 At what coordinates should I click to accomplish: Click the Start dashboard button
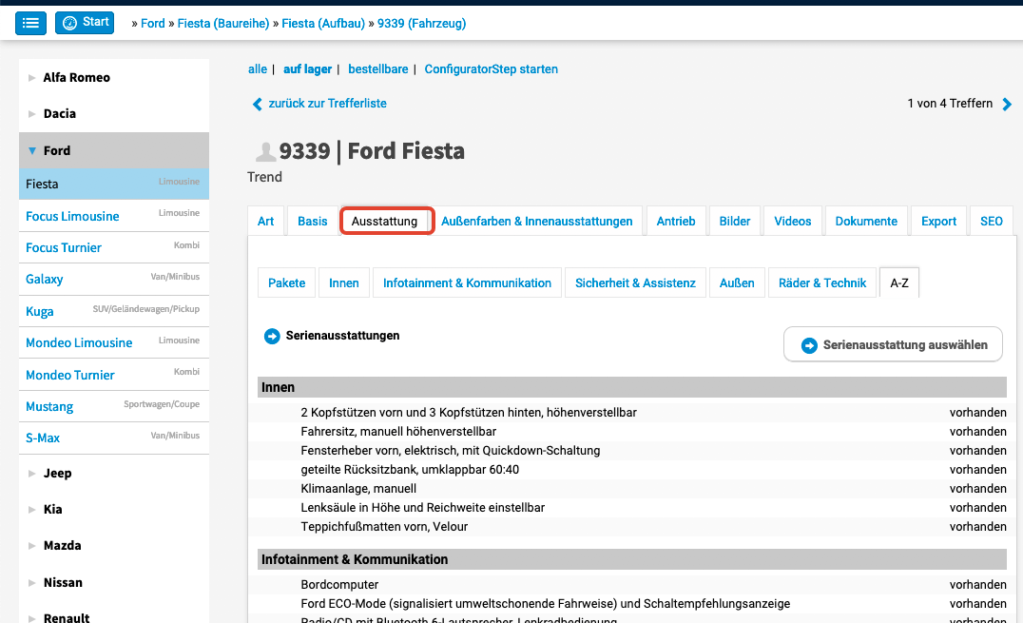click(85, 23)
